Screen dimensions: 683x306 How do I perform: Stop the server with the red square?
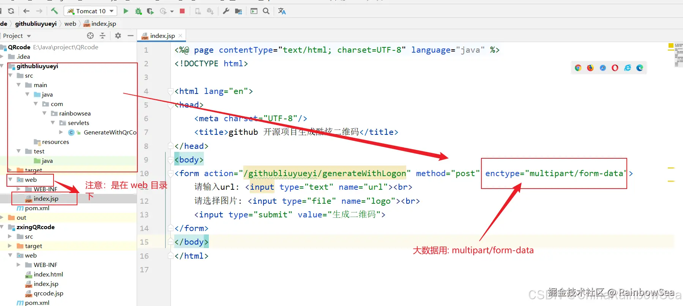tap(182, 11)
